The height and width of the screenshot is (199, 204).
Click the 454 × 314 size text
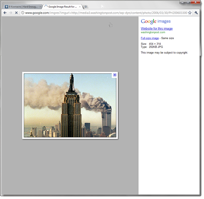(155, 44)
